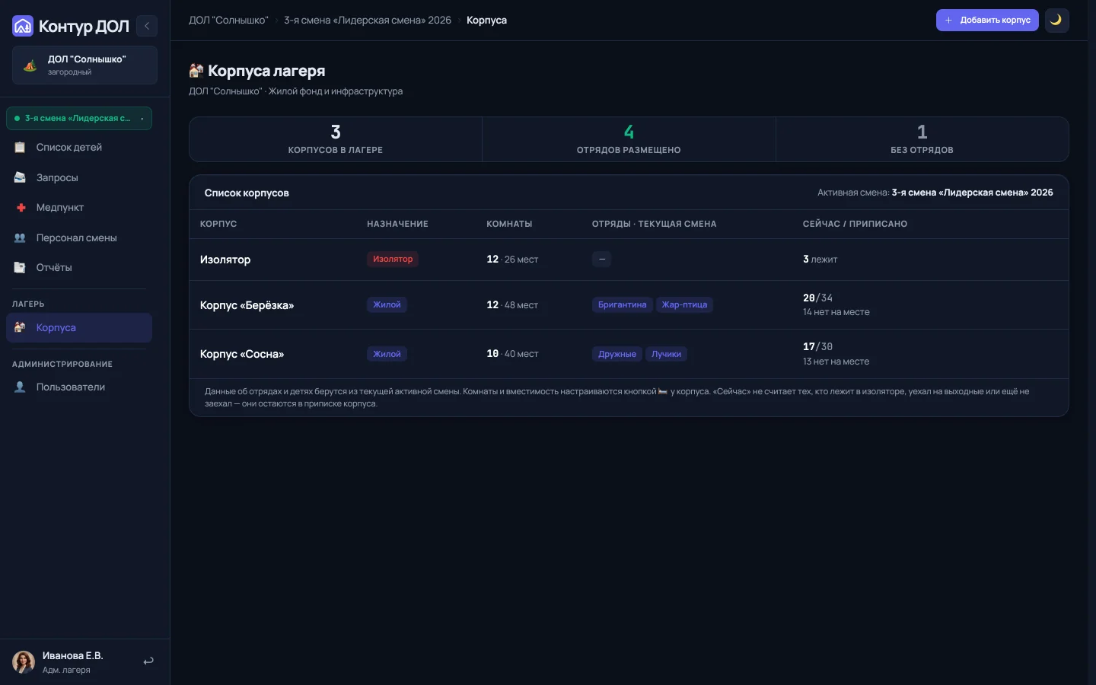Click the Дружные squad tag

tap(617, 354)
